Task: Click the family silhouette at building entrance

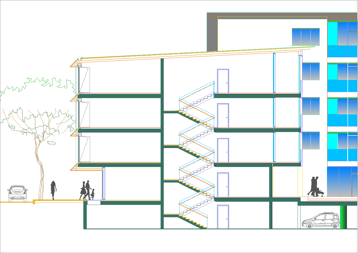Action: (87, 190)
